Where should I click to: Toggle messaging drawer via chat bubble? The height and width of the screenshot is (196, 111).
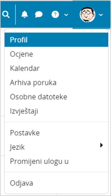pos(39,15)
